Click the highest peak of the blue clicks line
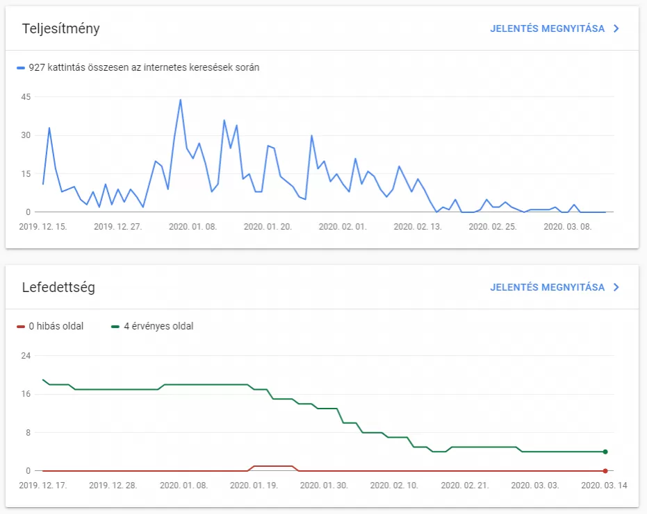647x514 pixels. point(180,100)
